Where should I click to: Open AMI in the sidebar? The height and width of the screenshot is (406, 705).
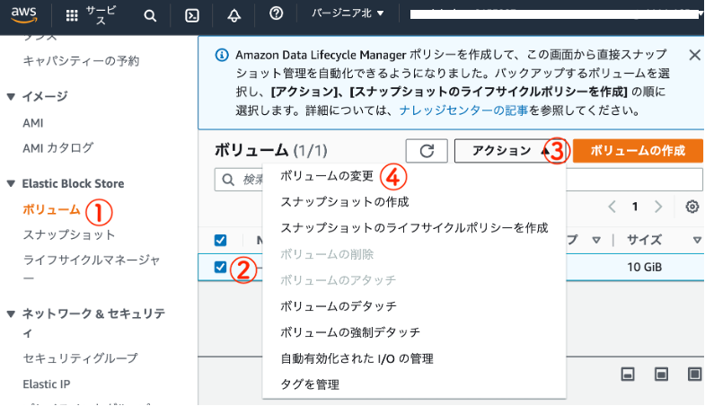(x=33, y=123)
